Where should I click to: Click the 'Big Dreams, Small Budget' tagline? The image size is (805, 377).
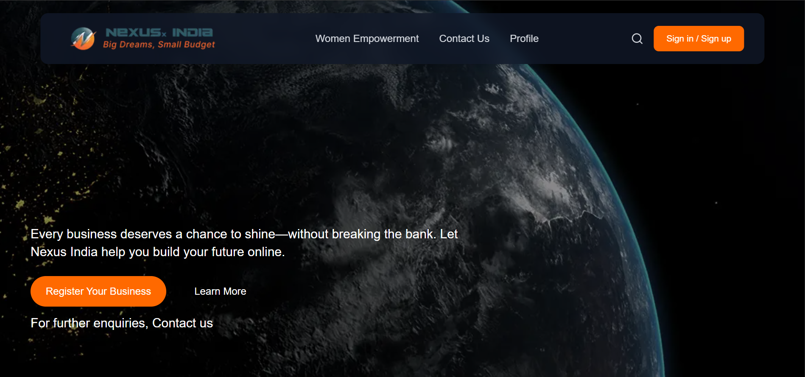pyautogui.click(x=159, y=45)
